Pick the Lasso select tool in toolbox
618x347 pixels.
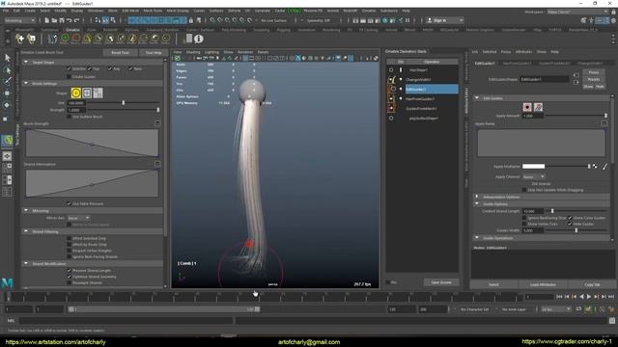pyautogui.click(x=7, y=70)
